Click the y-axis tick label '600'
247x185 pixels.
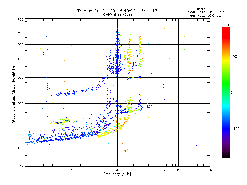[x=20, y=33]
